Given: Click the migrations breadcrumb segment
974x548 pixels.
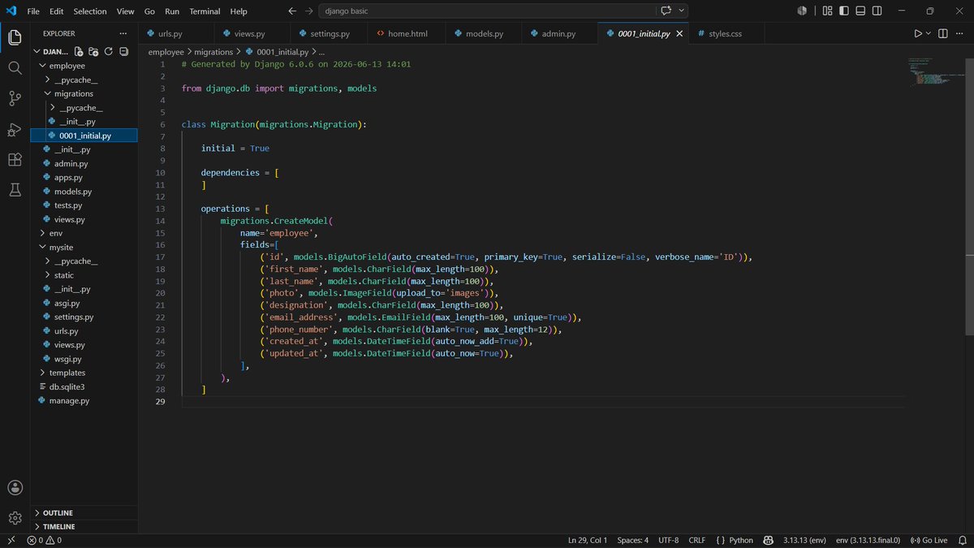Looking at the screenshot, I should (x=213, y=52).
